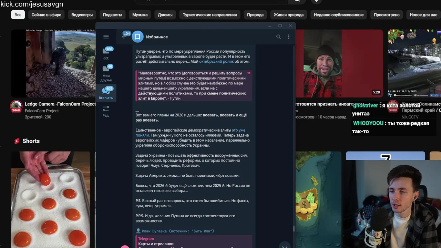
Task: Minimize the Telegram window
Action: click(x=270, y=26)
